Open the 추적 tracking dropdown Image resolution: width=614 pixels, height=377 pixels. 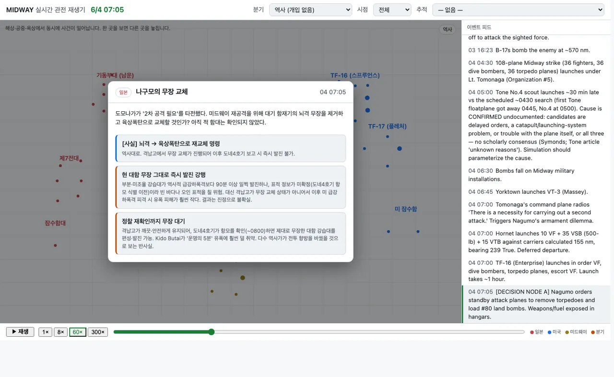(518, 10)
